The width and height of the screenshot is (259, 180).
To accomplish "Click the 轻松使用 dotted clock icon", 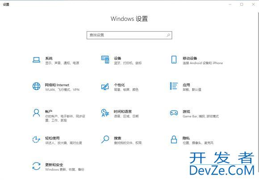I will coord(36,139).
